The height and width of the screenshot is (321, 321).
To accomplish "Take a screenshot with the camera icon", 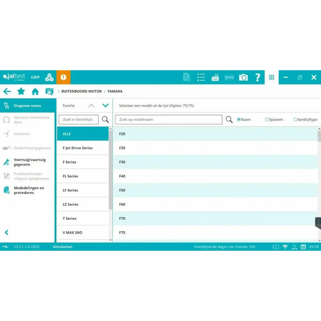I will (243, 77).
